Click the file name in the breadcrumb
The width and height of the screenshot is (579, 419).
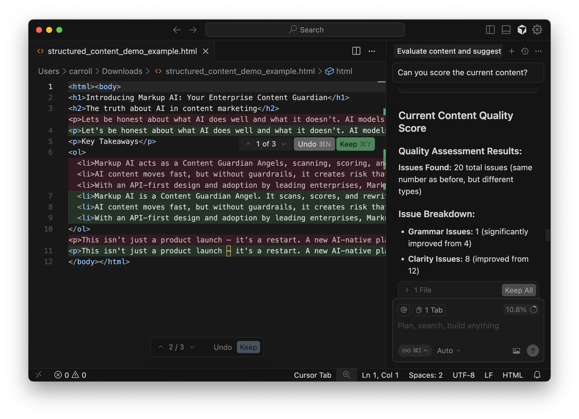[x=240, y=71]
